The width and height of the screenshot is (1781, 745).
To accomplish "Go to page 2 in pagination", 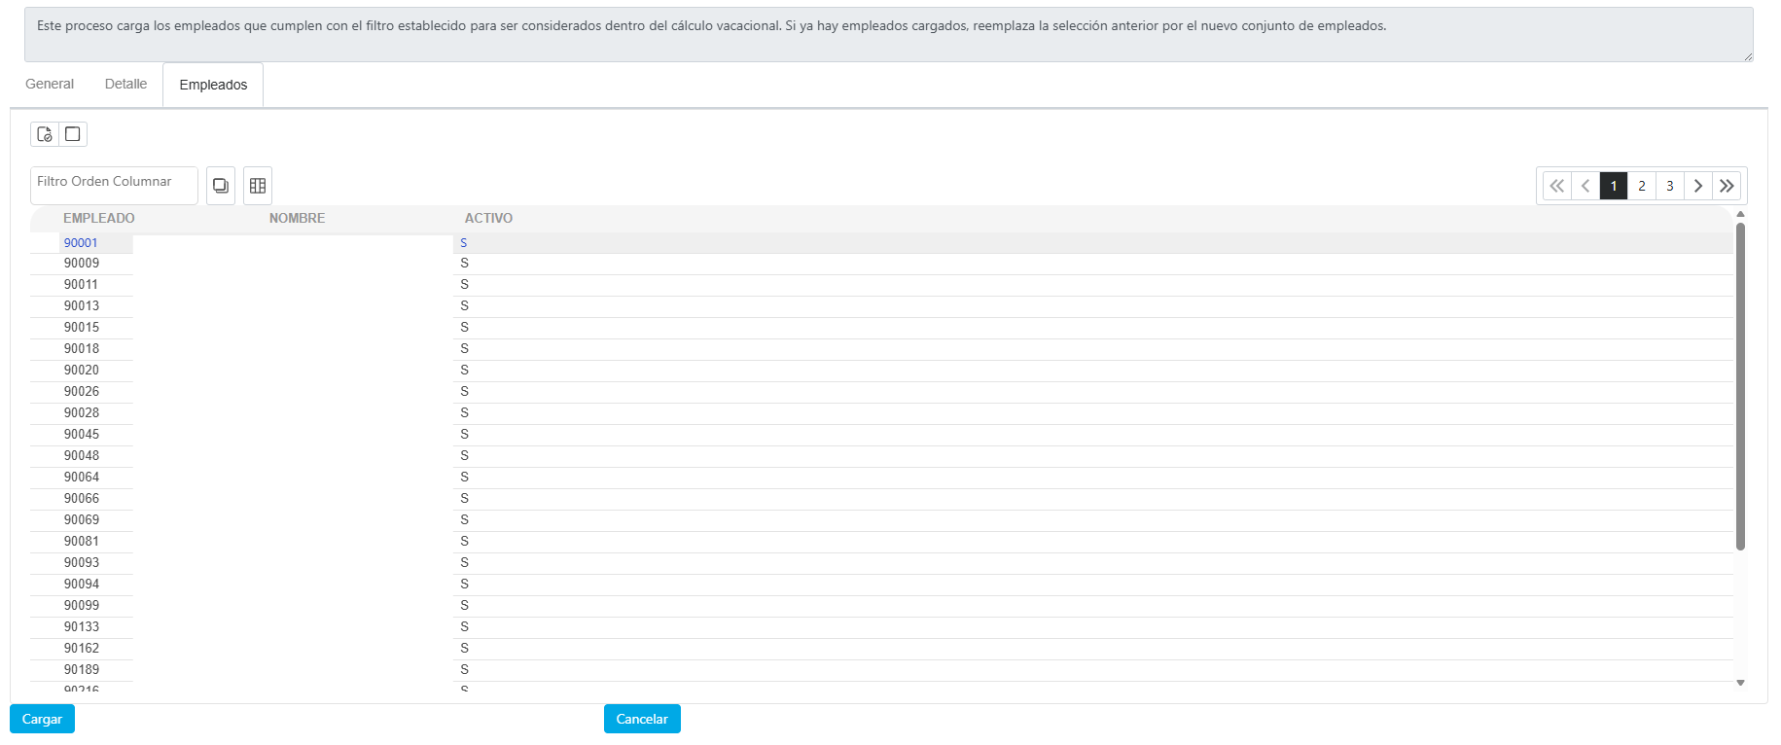I will (x=1642, y=186).
